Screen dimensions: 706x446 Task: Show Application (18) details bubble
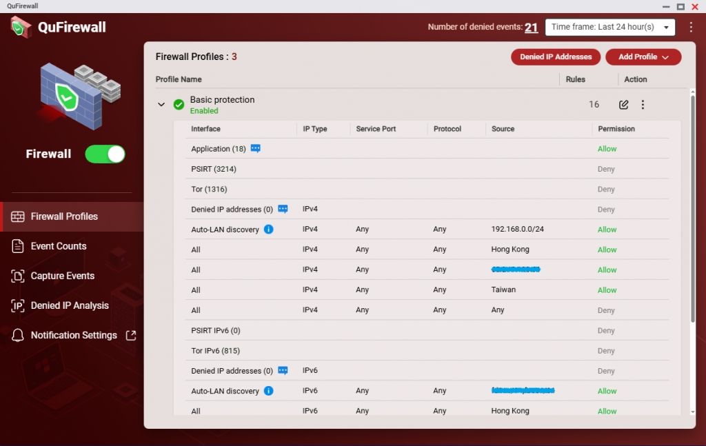(x=255, y=148)
